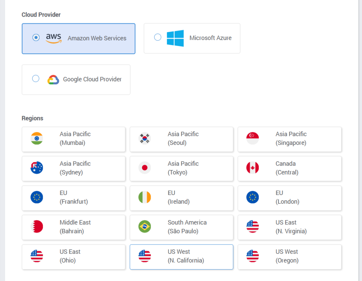The height and width of the screenshot is (281, 362).
Task: Pick the Asia Pacific (Tokyo) region label
Action: (x=183, y=168)
